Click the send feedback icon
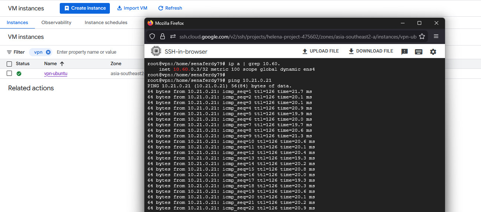Screen dimensions: 481x212 tap(405, 52)
